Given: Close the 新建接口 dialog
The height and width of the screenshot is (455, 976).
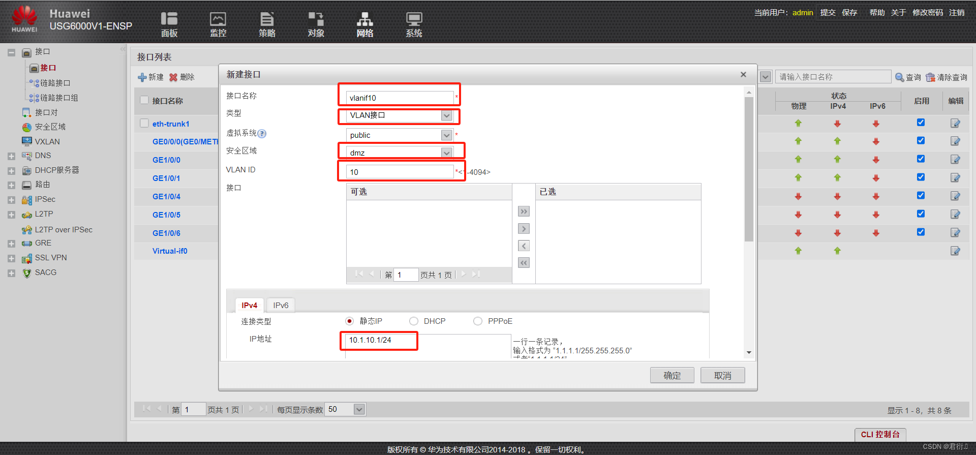Looking at the screenshot, I should 743,75.
